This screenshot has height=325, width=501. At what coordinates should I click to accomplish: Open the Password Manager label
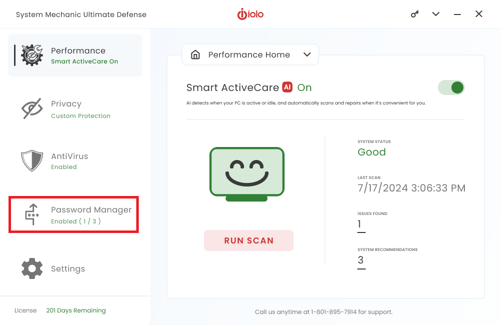click(91, 210)
